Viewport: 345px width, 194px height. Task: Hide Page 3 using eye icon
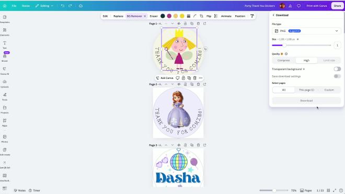click(179, 145)
